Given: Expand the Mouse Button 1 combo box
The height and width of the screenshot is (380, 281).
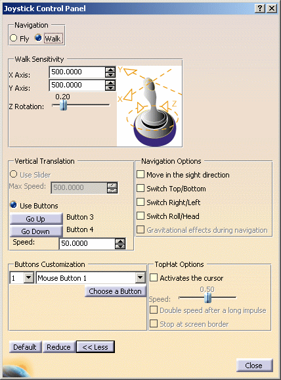Looking at the screenshot, I should pos(140,277).
